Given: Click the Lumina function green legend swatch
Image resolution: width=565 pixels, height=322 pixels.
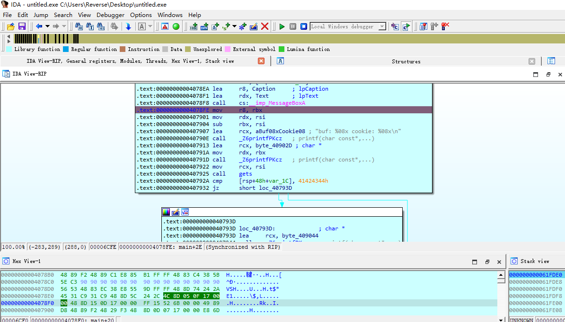Looking at the screenshot, I should click(282, 49).
